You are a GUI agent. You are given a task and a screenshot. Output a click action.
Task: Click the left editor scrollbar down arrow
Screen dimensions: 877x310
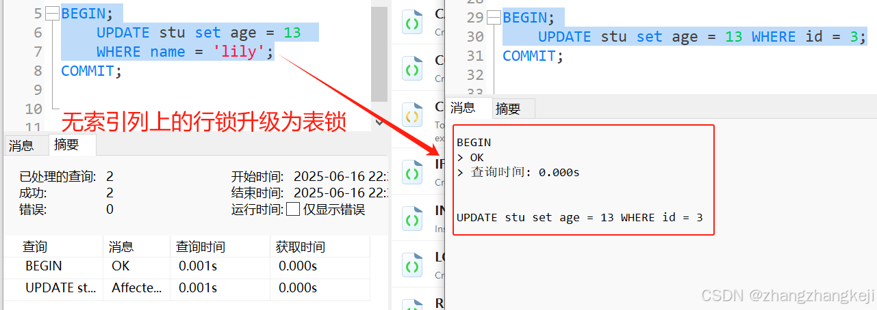click(x=379, y=123)
